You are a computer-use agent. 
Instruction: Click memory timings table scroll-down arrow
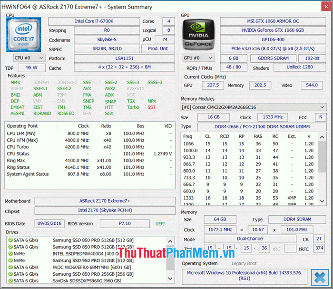pos(322,201)
